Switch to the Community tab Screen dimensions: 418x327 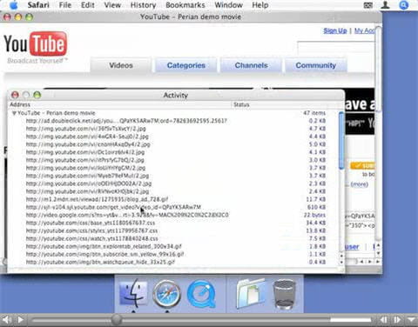(316, 65)
